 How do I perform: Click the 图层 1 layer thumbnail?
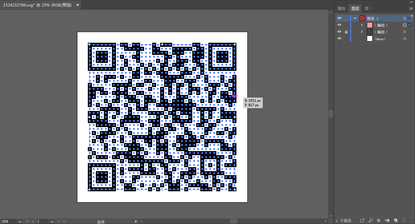tap(362, 18)
